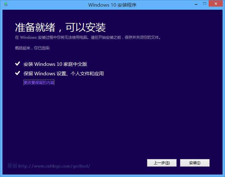The height and width of the screenshot is (177, 225).
Task: Click the text 概括起来，你已选择:
Action: point(33,48)
